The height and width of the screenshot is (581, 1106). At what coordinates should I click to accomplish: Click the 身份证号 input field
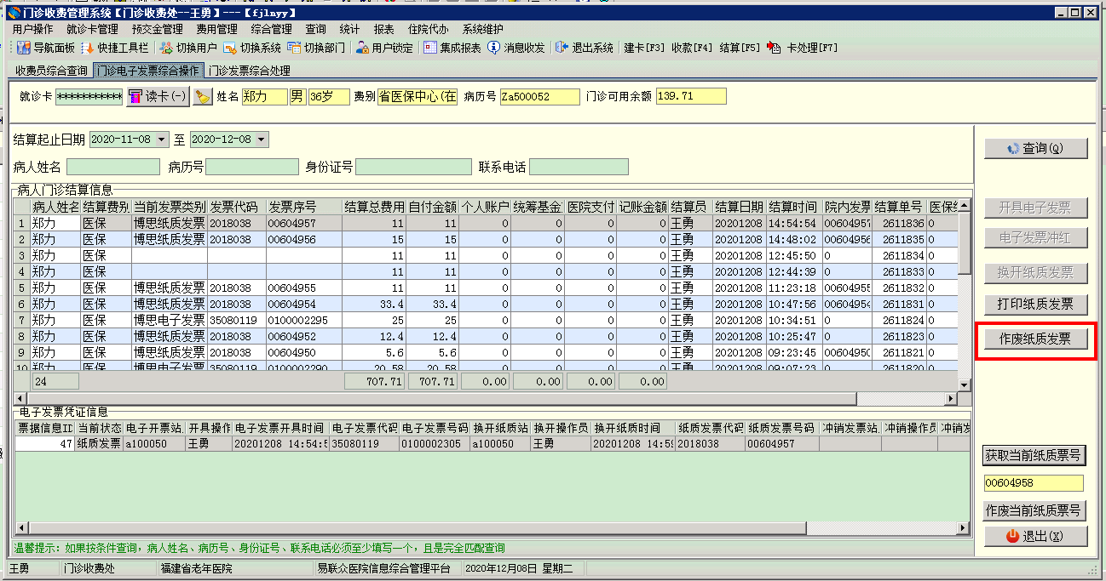pos(413,167)
